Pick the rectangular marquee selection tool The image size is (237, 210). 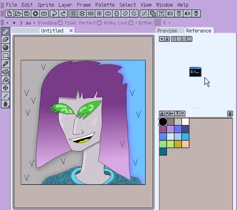(6, 55)
